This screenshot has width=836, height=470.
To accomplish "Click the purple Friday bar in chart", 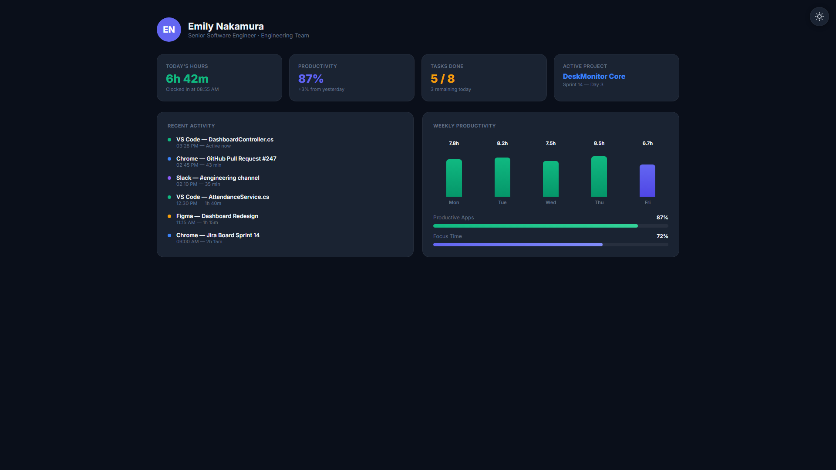I will pyautogui.click(x=647, y=181).
